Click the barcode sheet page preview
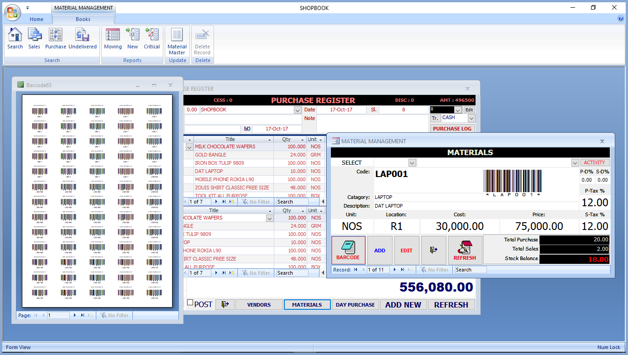Screen dimensions: 628x355 pos(97,201)
